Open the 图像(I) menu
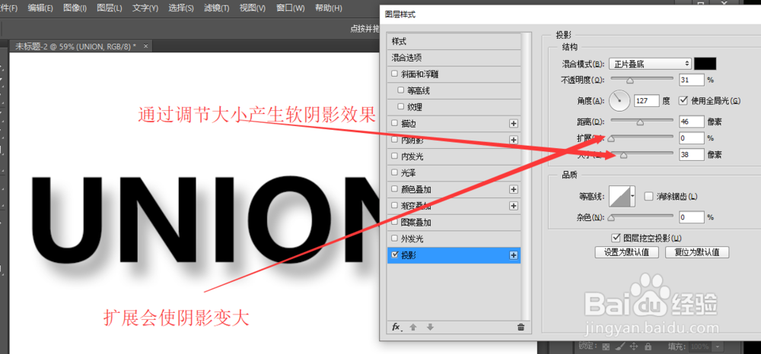This screenshot has height=354, width=761. (75, 8)
